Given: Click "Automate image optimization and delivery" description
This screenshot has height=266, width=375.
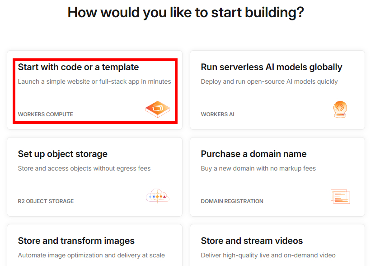Looking at the screenshot, I should point(91,256).
